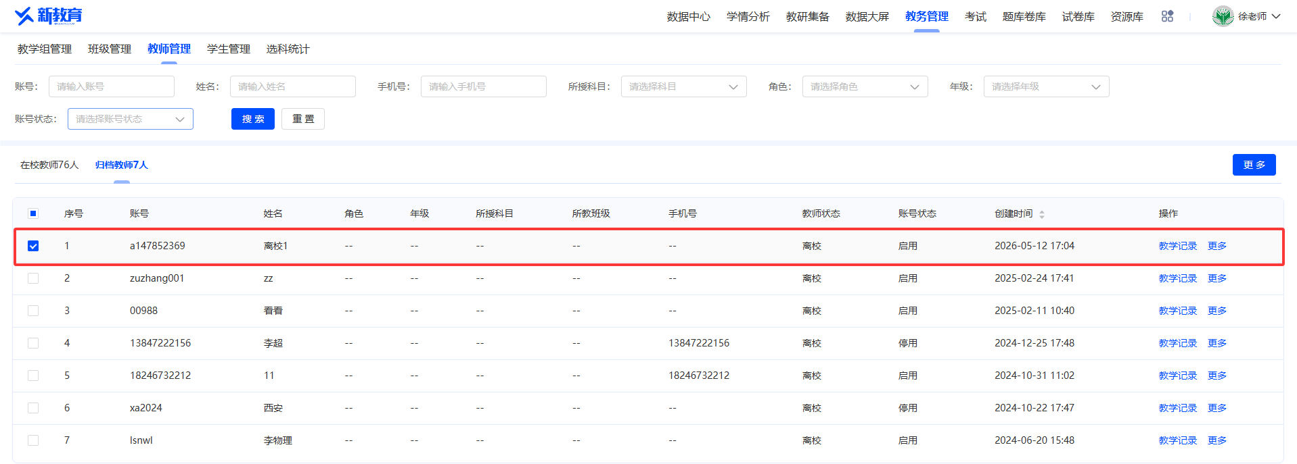Switch to the 学生管理 tab
The image size is (1297, 464).
click(228, 49)
